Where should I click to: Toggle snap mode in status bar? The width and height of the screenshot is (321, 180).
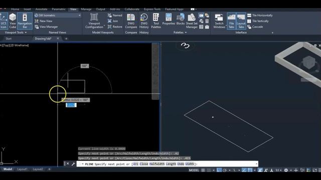point(209,170)
